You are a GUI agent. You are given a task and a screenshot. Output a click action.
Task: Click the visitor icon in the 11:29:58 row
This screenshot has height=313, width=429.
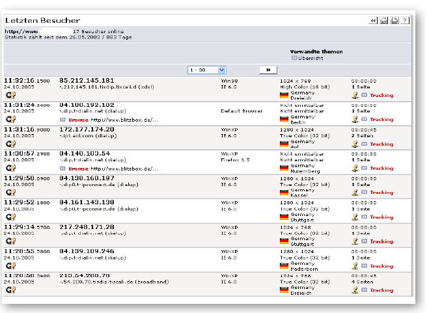10,193
